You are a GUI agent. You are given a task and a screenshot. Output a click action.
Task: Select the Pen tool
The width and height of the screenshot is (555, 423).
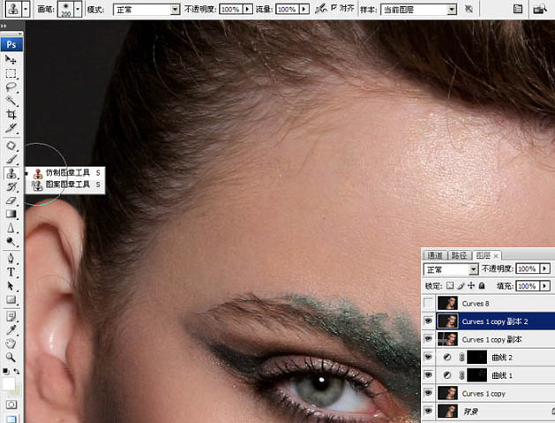(11, 258)
